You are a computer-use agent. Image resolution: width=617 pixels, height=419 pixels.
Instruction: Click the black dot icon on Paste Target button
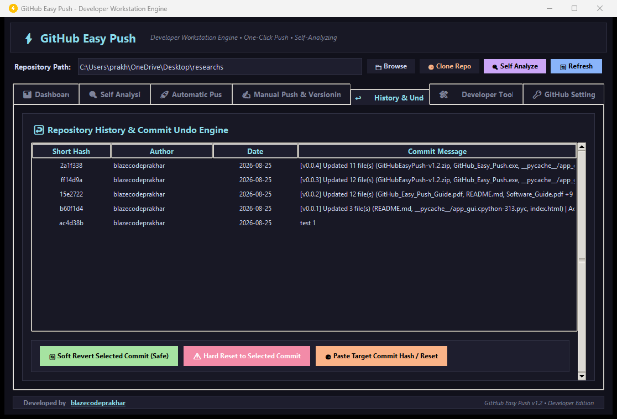click(x=328, y=357)
